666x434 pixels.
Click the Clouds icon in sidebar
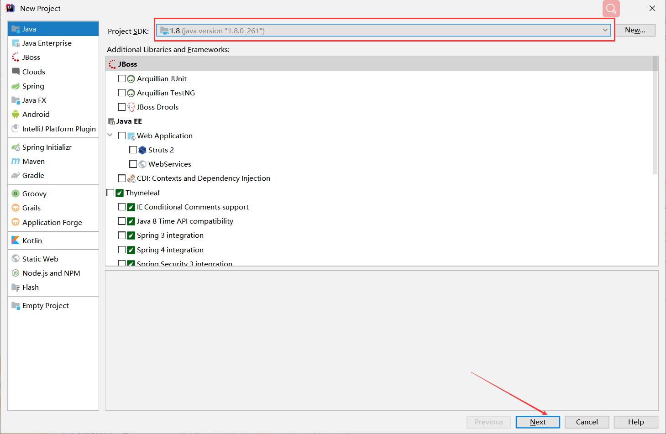16,72
